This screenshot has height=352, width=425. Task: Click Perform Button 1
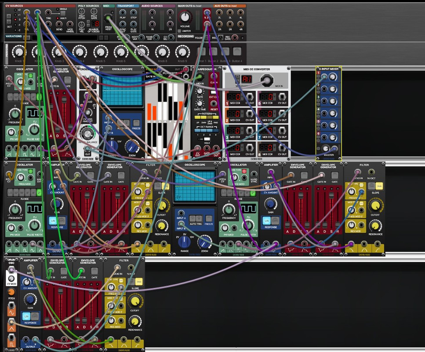(x=202, y=51)
